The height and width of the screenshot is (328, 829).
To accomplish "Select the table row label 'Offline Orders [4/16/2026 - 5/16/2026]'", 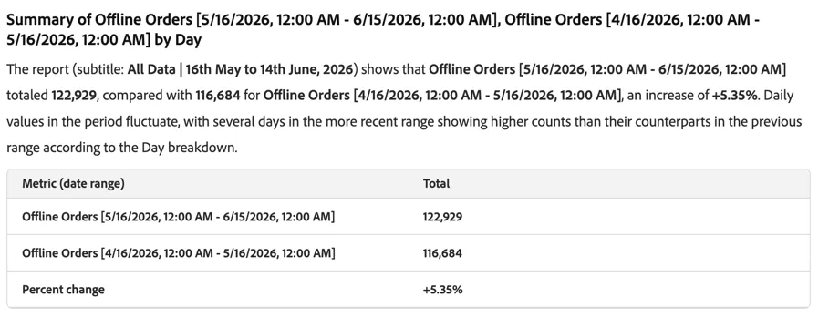I will (x=178, y=253).
